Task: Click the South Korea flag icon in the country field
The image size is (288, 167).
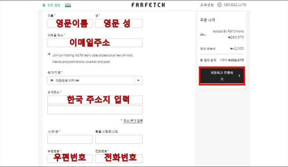Action: pyautogui.click(x=52, y=80)
